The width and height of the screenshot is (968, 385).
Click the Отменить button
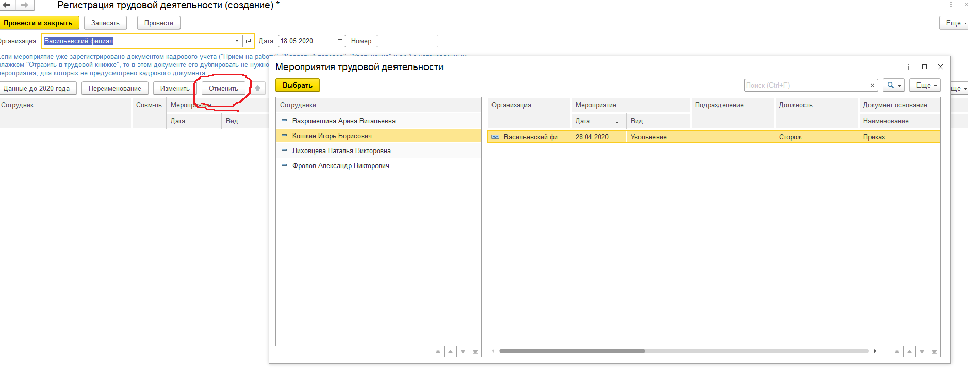click(223, 89)
